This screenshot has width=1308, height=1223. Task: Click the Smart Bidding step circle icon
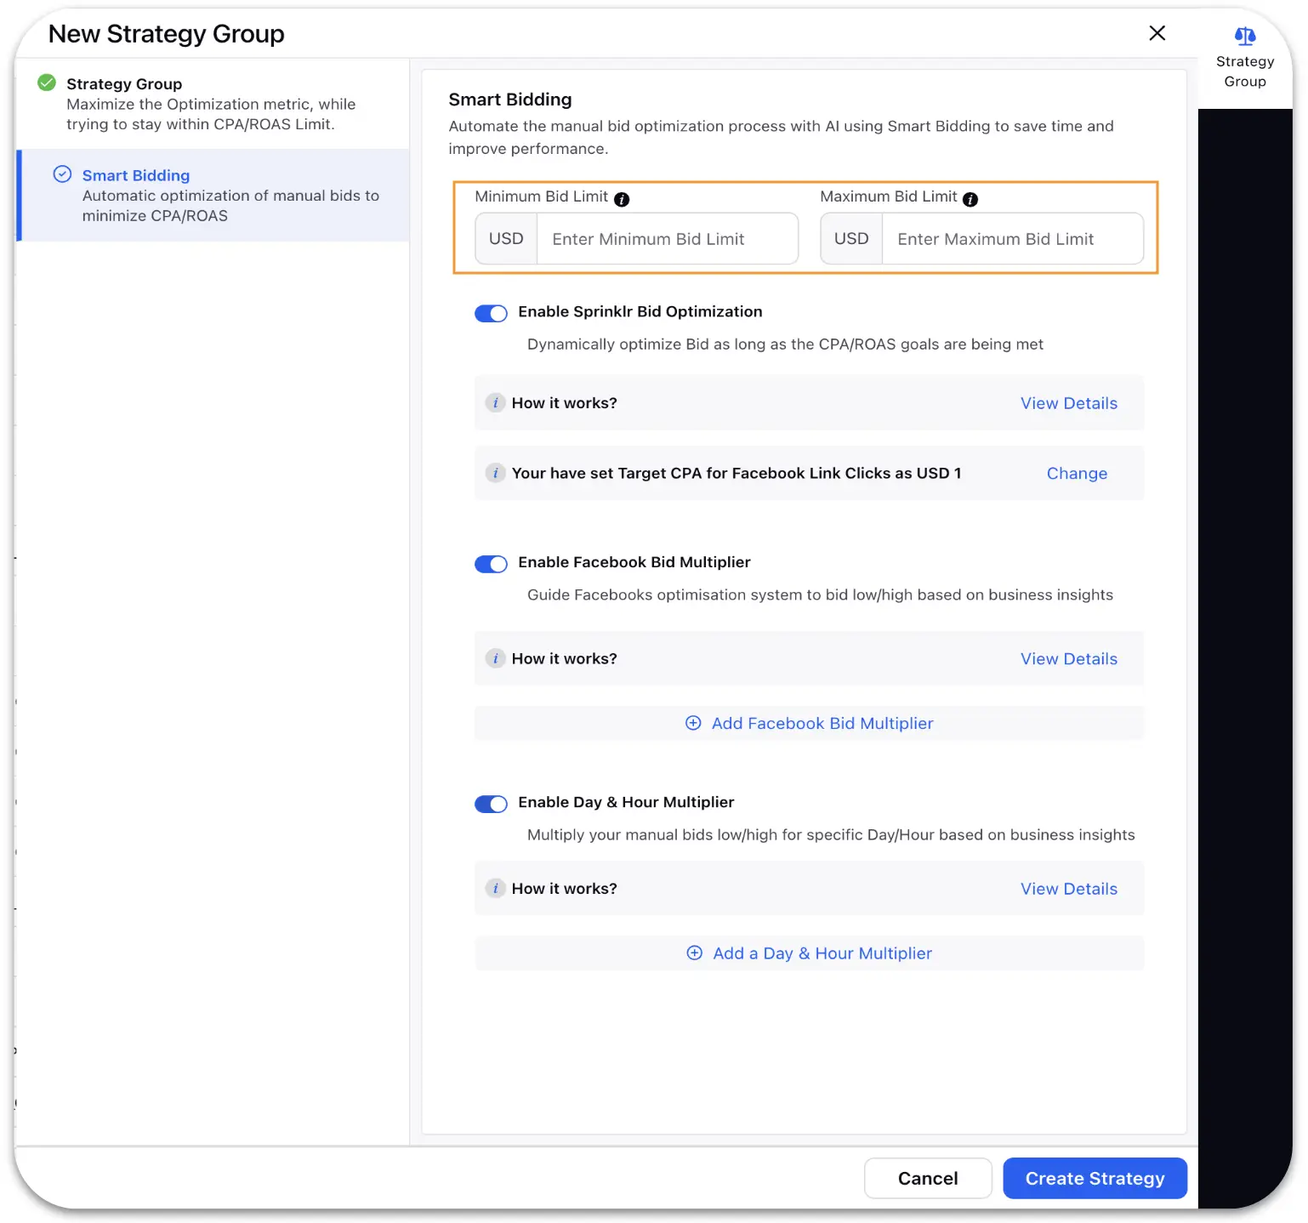tap(62, 174)
